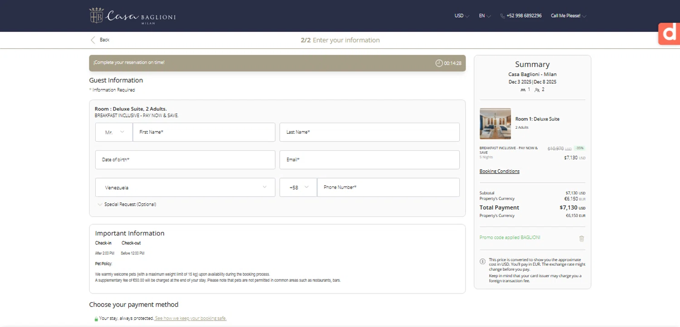The image size is (680, 327).
Task: Click the Pet Policy heading
Action: point(103,264)
